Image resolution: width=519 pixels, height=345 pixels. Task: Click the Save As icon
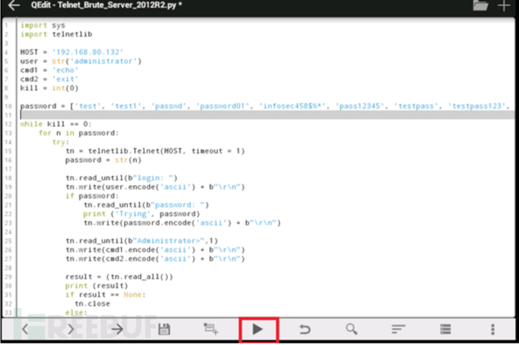211,328
